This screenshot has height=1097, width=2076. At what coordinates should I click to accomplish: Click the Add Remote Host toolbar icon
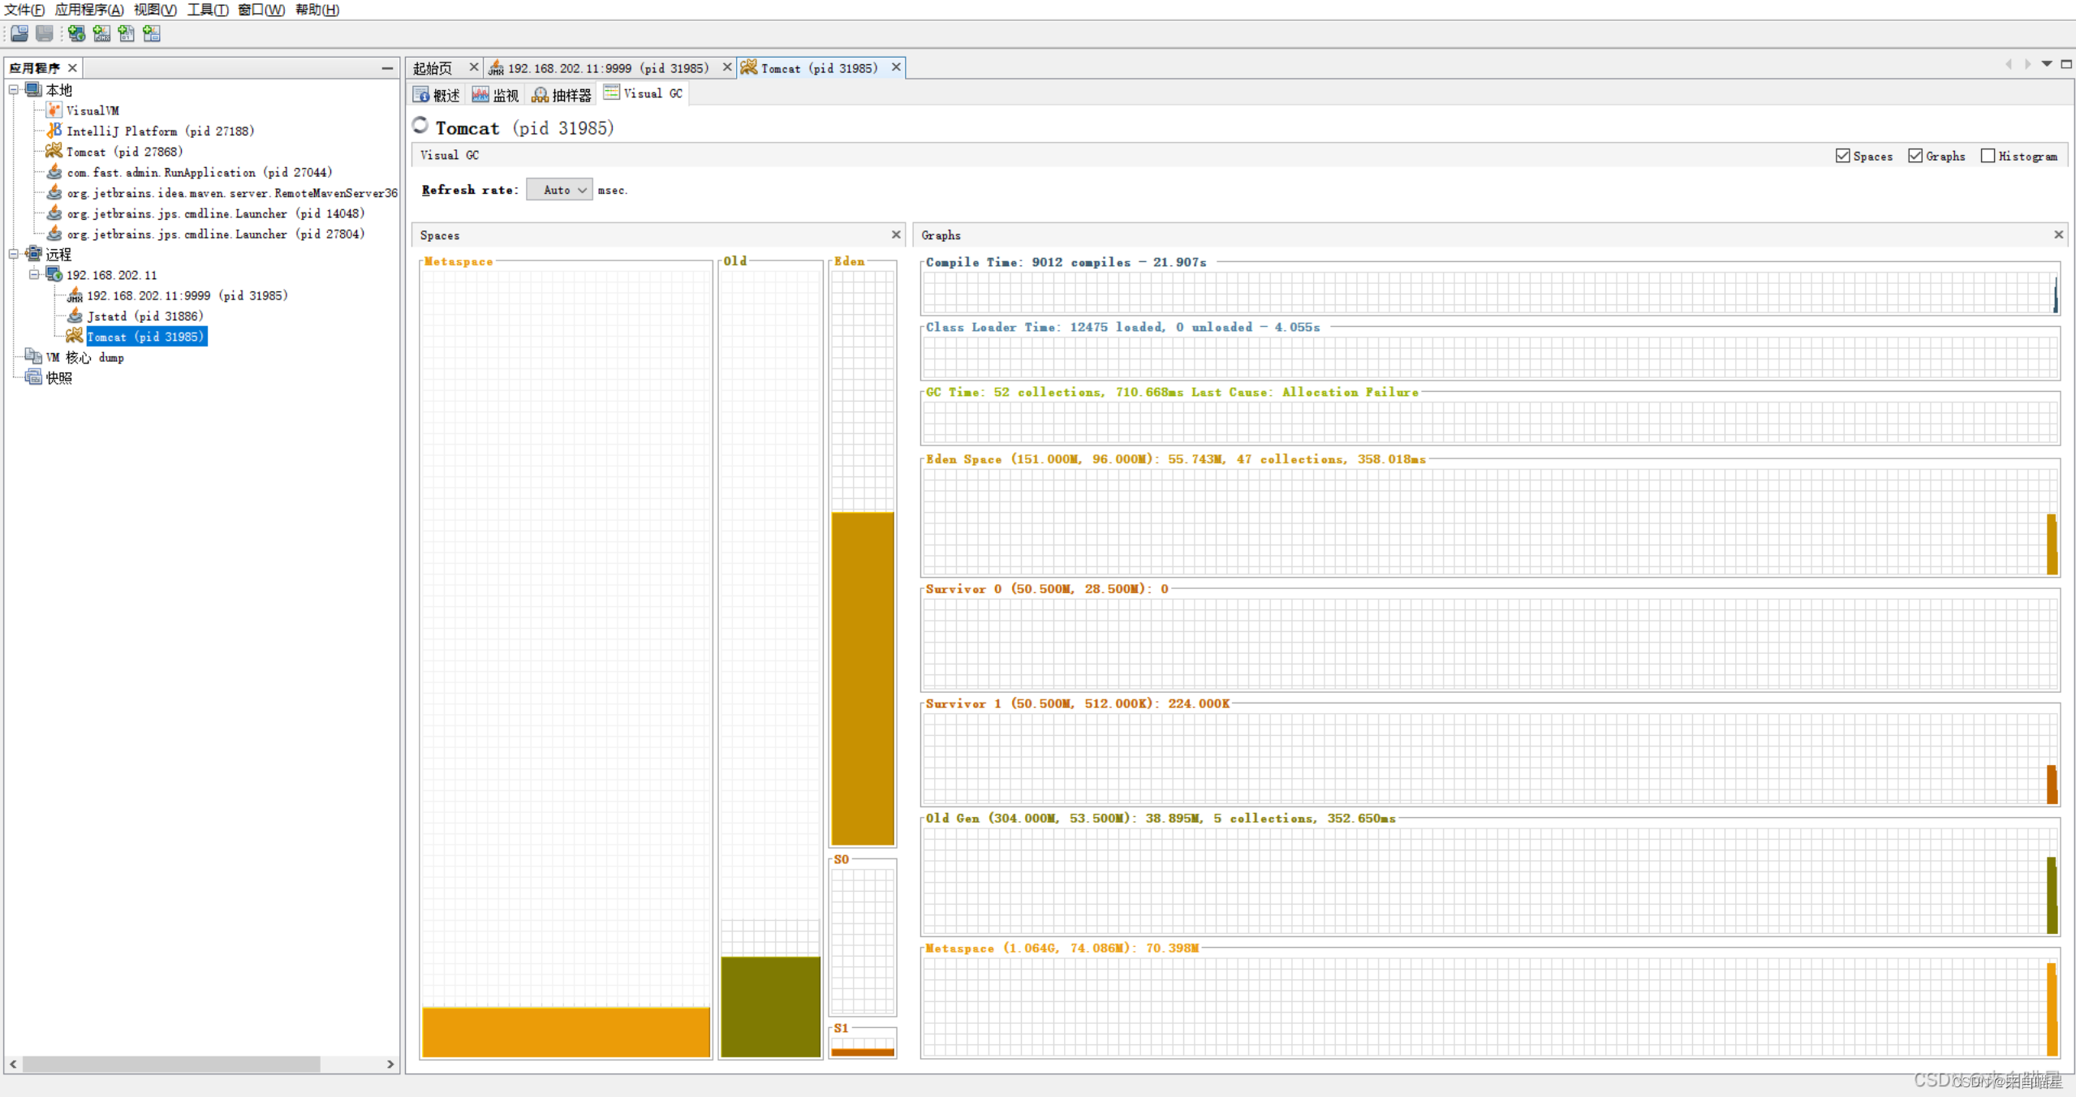(76, 33)
